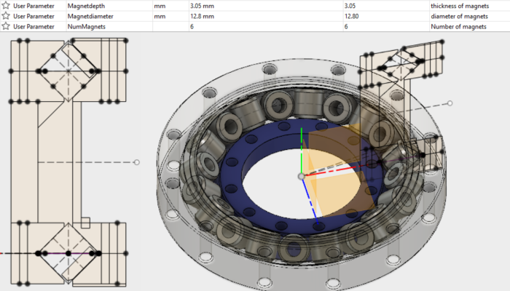Viewport: 510px width, 291px height.
Task: Click the origin point of the 3D model
Action: (302, 176)
